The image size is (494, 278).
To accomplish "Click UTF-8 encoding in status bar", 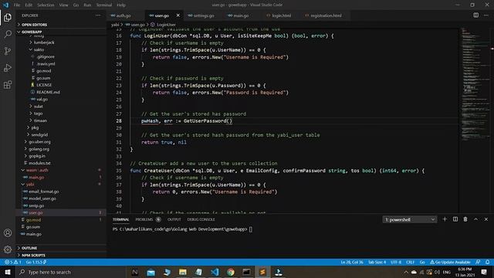I will [x=396, y=262].
